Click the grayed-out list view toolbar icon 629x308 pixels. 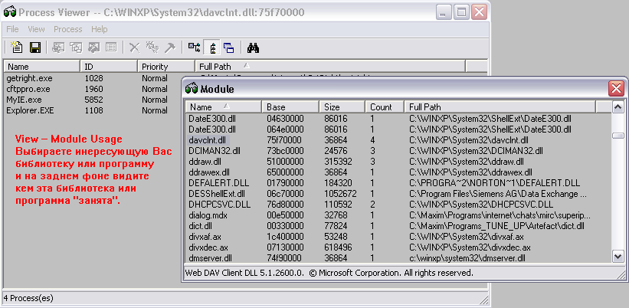112,48
